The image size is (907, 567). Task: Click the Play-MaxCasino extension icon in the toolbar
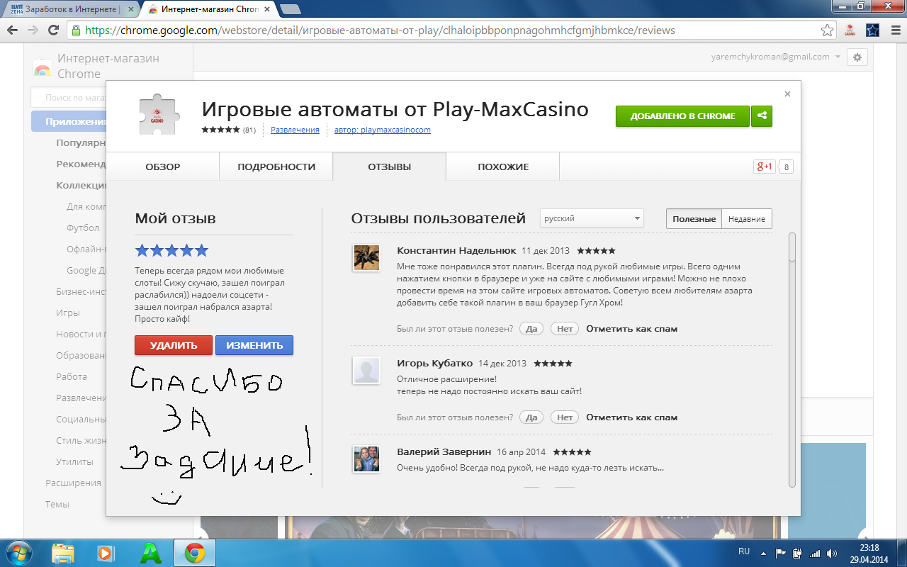click(849, 30)
